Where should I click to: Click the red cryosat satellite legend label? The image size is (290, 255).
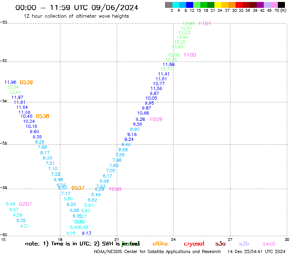[x=194, y=244]
